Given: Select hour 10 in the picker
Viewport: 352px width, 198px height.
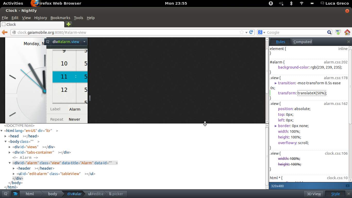Looking at the screenshot, I should coord(64,63).
